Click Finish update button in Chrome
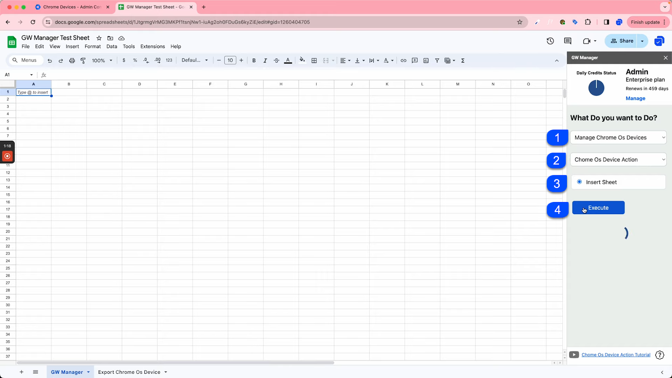Image resolution: width=672 pixels, height=378 pixels. coord(648,22)
